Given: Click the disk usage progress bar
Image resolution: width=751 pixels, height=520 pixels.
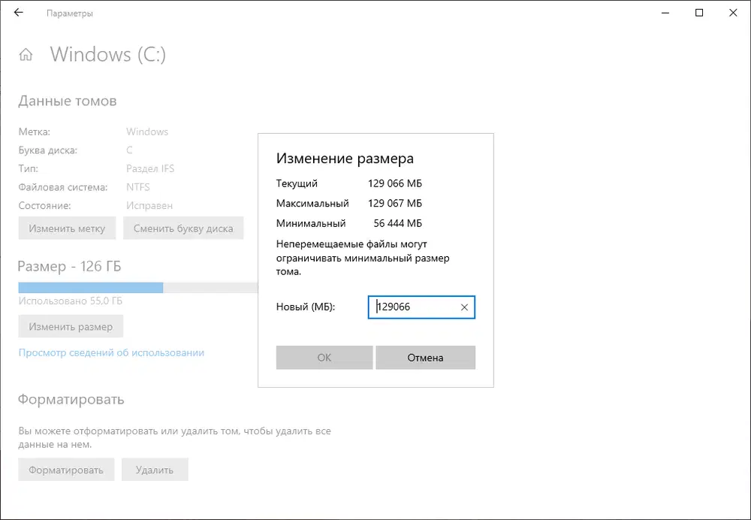Looking at the screenshot, I should (x=138, y=288).
